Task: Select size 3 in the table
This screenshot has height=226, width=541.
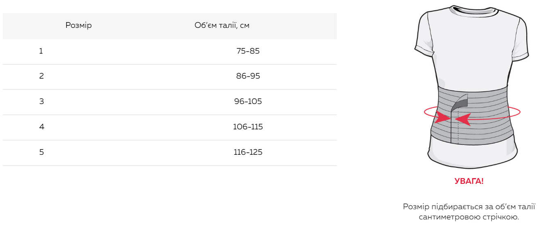Action: coord(41,102)
